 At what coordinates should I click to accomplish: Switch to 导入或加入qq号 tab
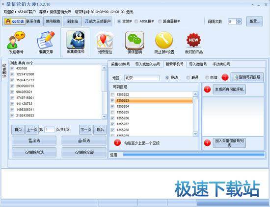(x=148, y=64)
